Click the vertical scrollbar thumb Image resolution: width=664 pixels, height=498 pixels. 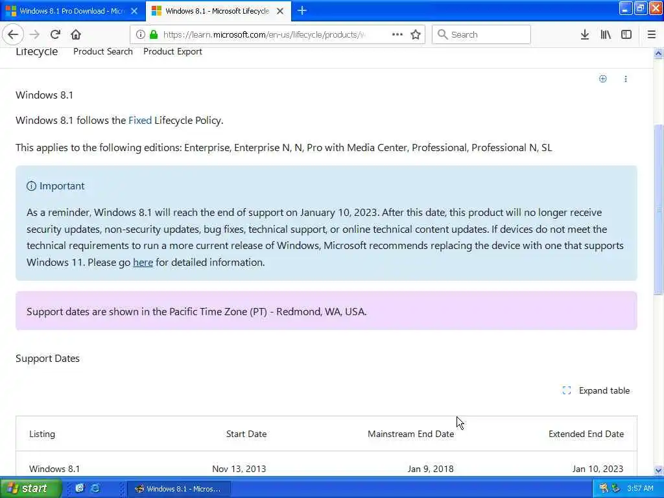point(658,209)
